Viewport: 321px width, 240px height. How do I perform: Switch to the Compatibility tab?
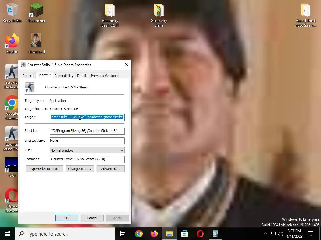point(64,76)
